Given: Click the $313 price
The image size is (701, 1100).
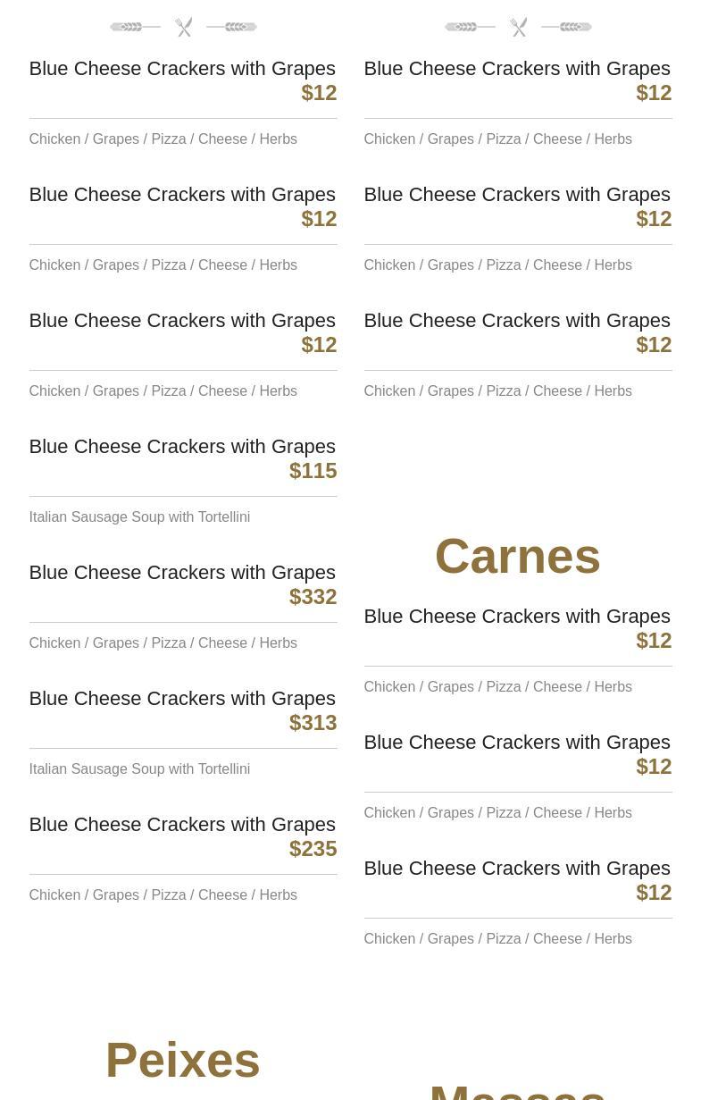Looking at the screenshot, I should coord(313,723).
